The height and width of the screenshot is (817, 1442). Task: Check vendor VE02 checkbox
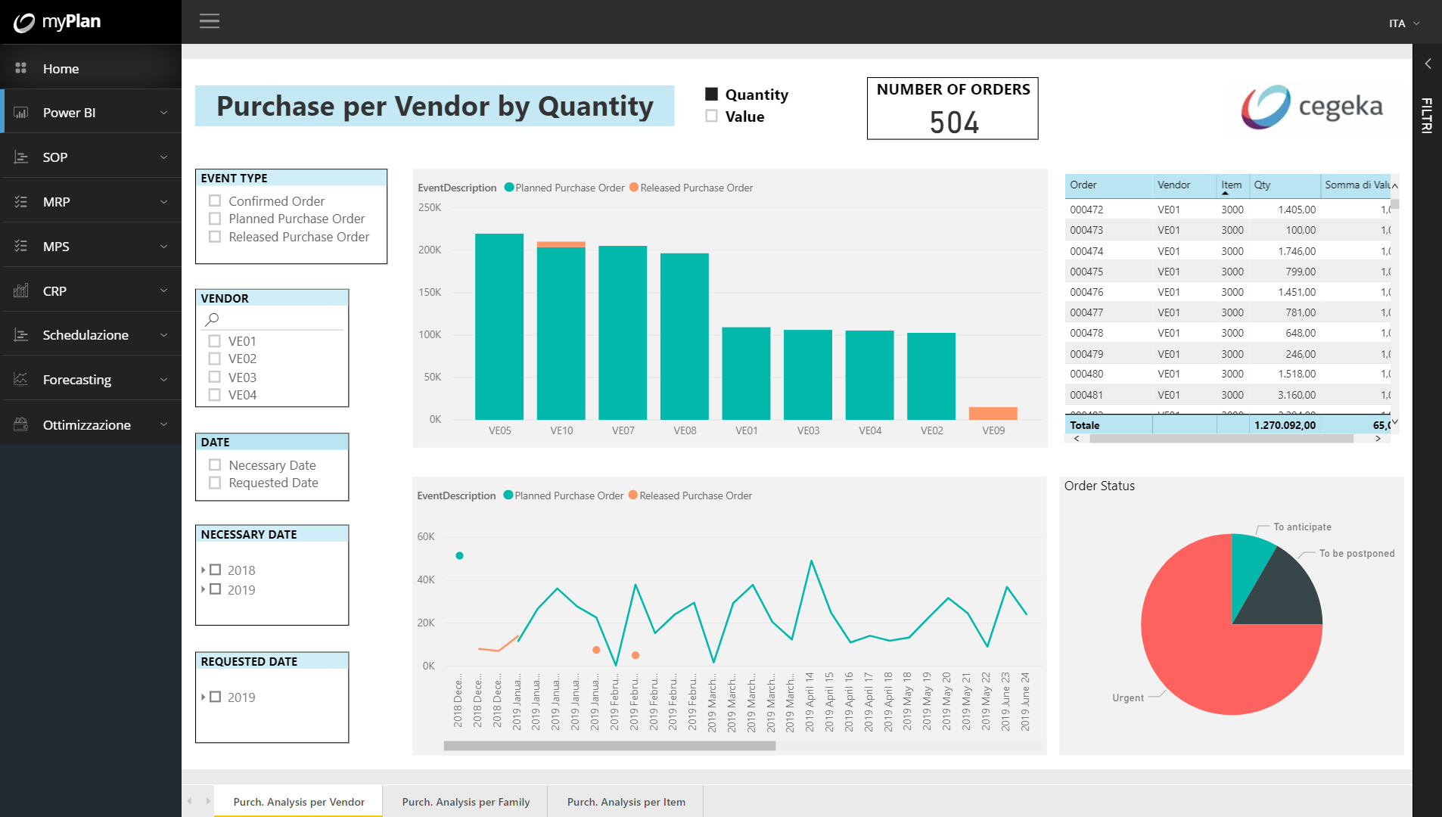pyautogui.click(x=215, y=359)
